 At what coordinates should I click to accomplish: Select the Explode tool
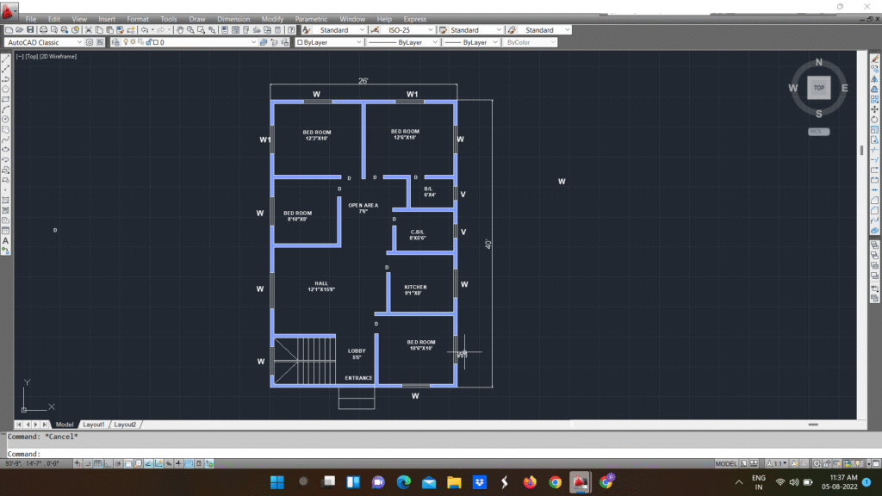click(875, 231)
